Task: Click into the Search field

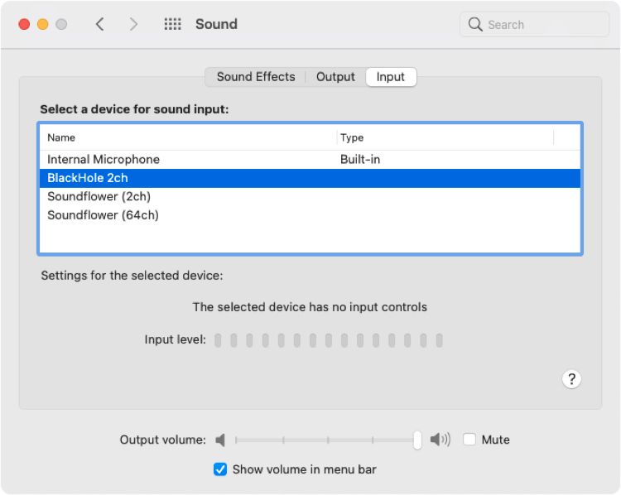Action: (x=534, y=25)
